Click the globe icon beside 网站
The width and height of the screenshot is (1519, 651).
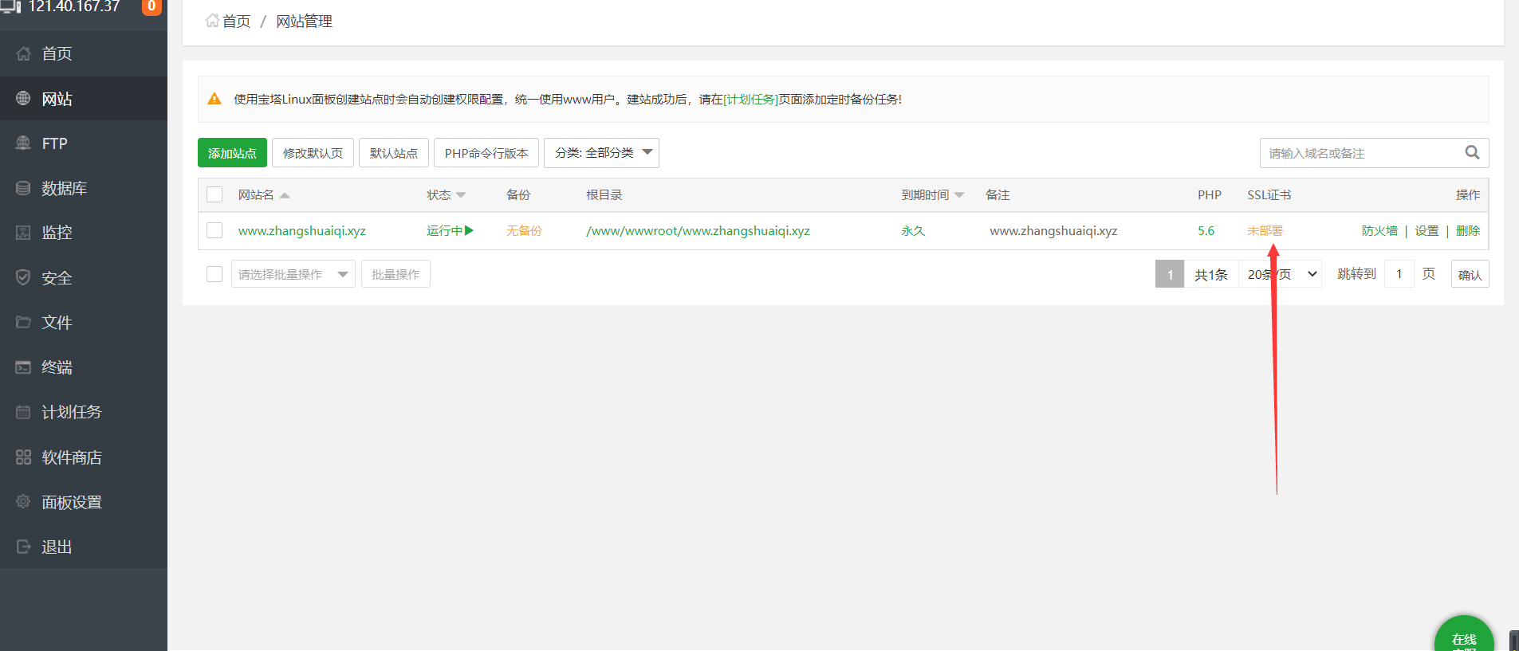24,99
